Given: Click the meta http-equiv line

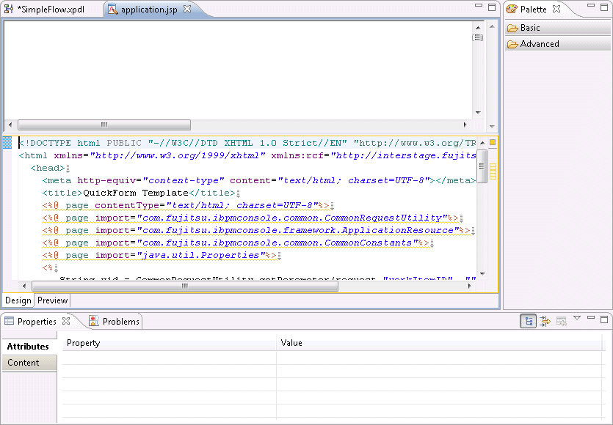Looking at the screenshot, I should click(x=259, y=180).
